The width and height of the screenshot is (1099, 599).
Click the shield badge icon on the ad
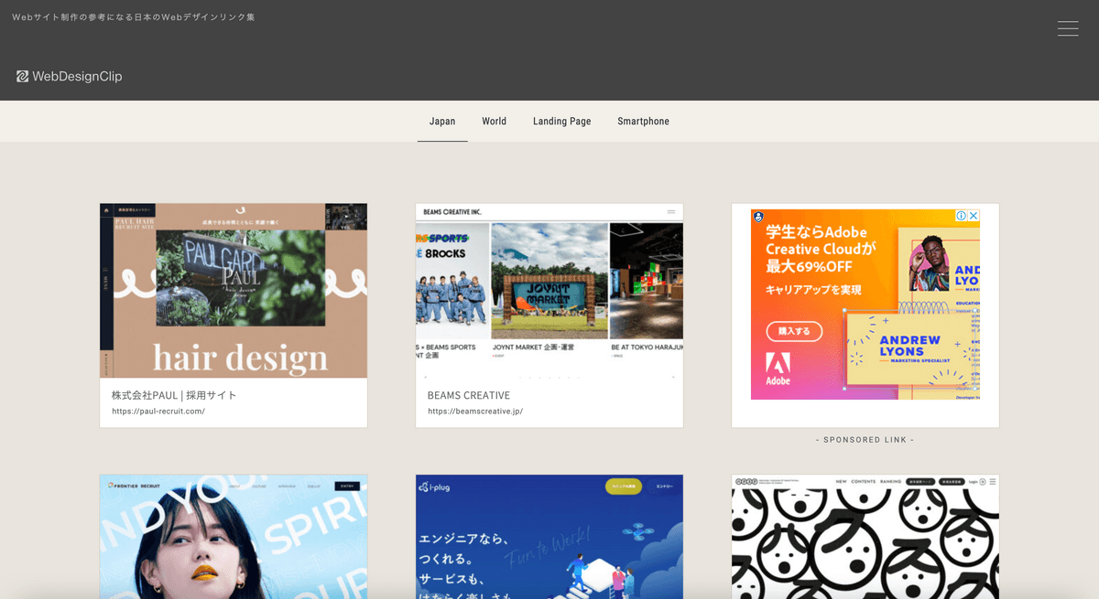[x=758, y=217]
